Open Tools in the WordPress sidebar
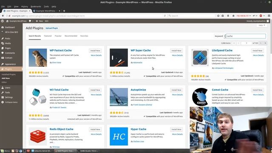The height and width of the screenshot is (153, 272). [7, 93]
